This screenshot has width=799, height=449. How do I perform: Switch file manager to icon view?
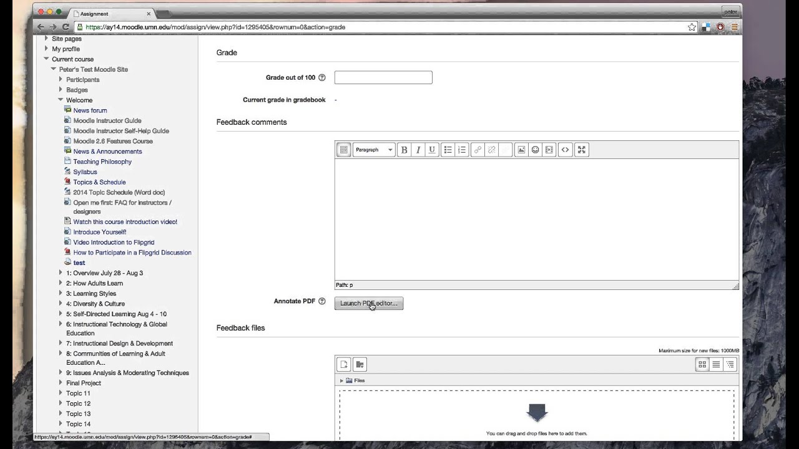pyautogui.click(x=702, y=364)
